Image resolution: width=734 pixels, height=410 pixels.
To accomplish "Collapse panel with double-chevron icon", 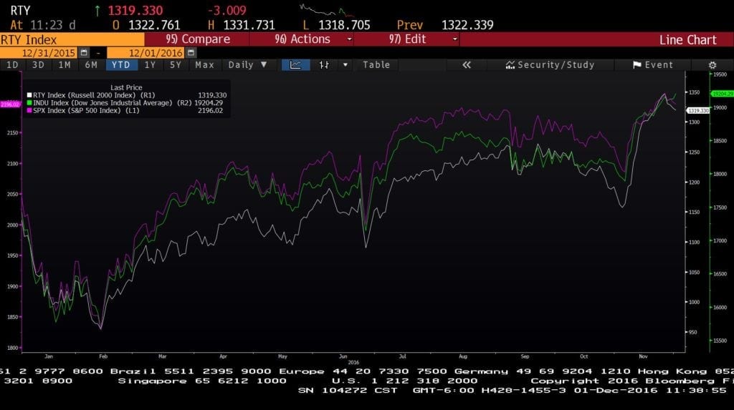I will 466,65.
